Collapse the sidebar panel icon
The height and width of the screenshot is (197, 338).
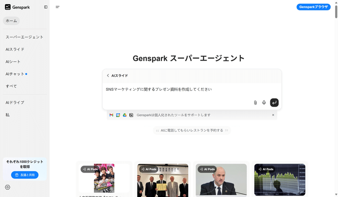tap(46, 7)
